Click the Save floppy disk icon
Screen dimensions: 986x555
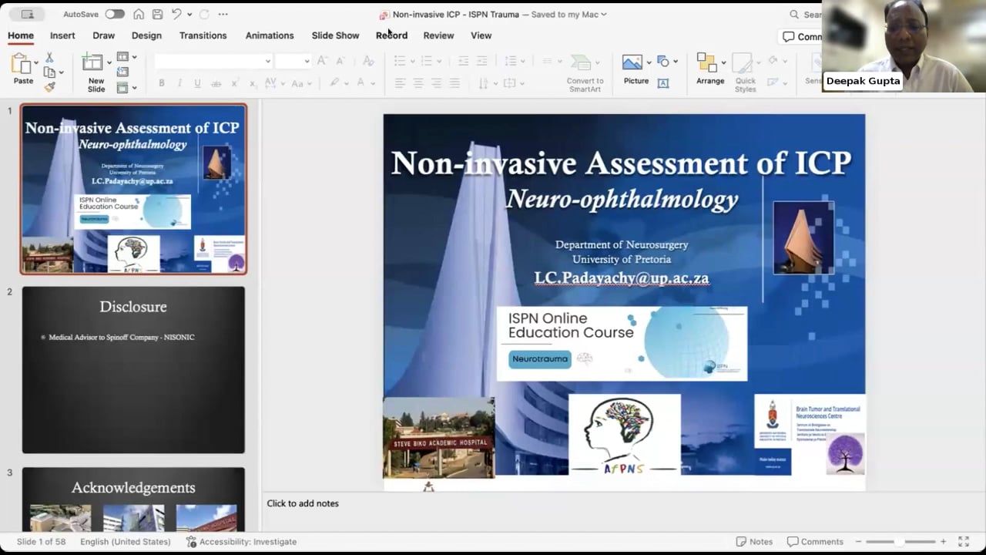157,14
